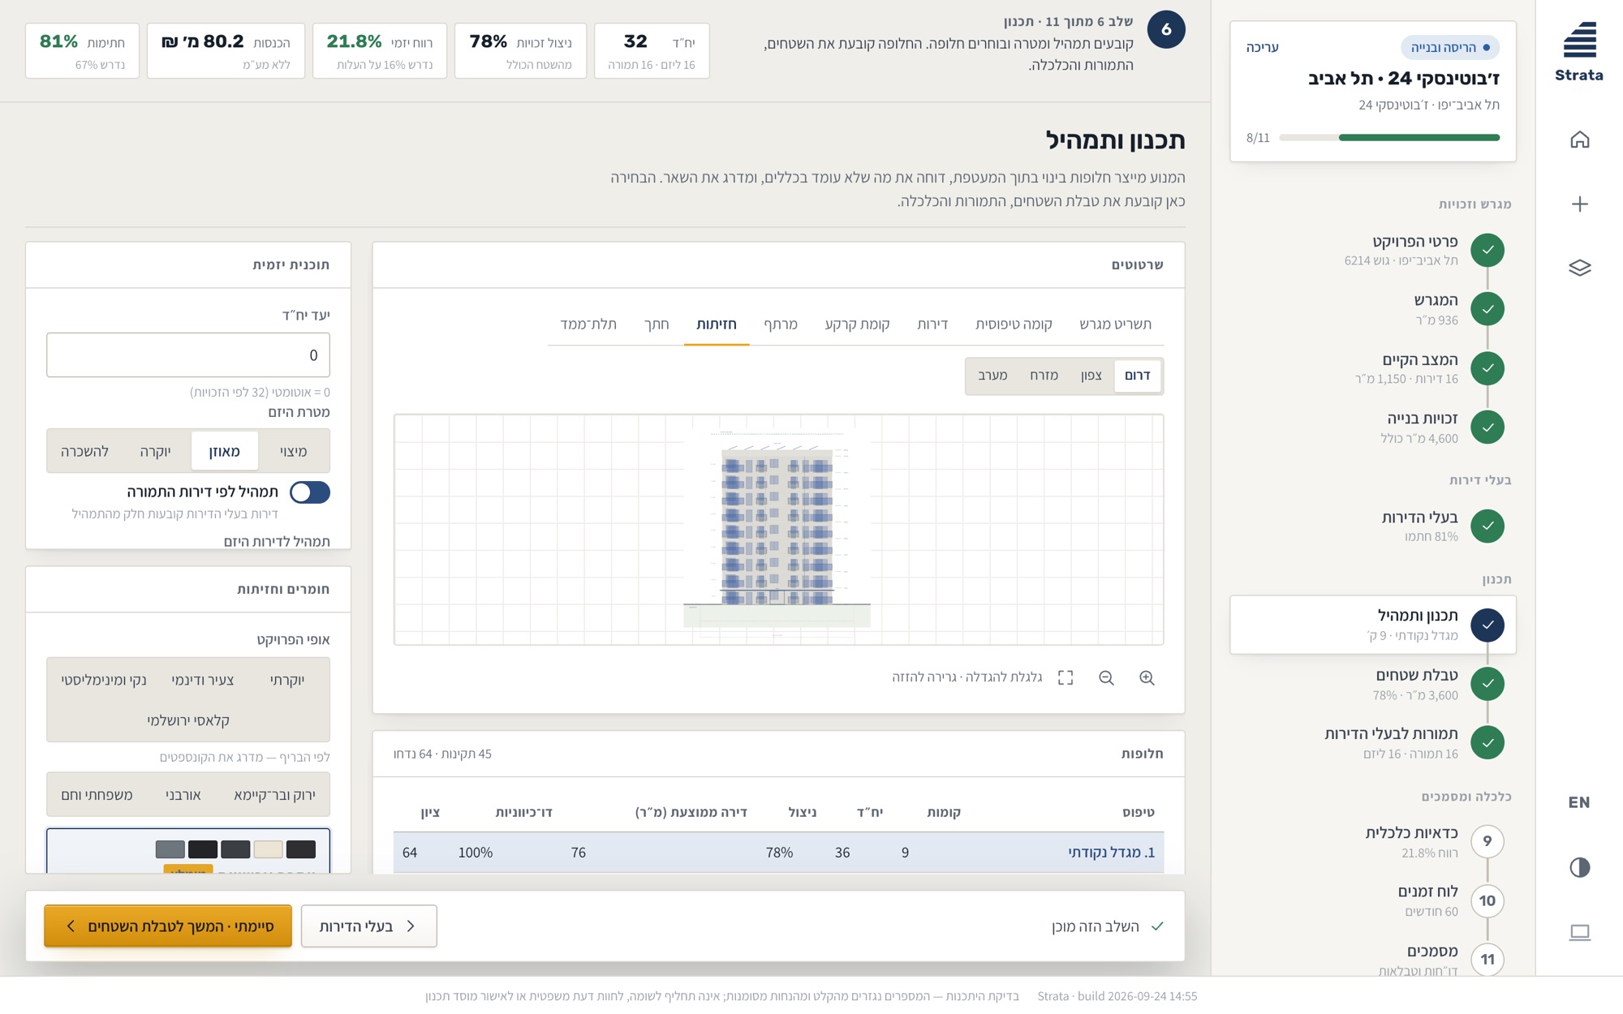This screenshot has height=1014, width=1623.
Task: Click the laptop display icon
Action: click(x=1579, y=932)
